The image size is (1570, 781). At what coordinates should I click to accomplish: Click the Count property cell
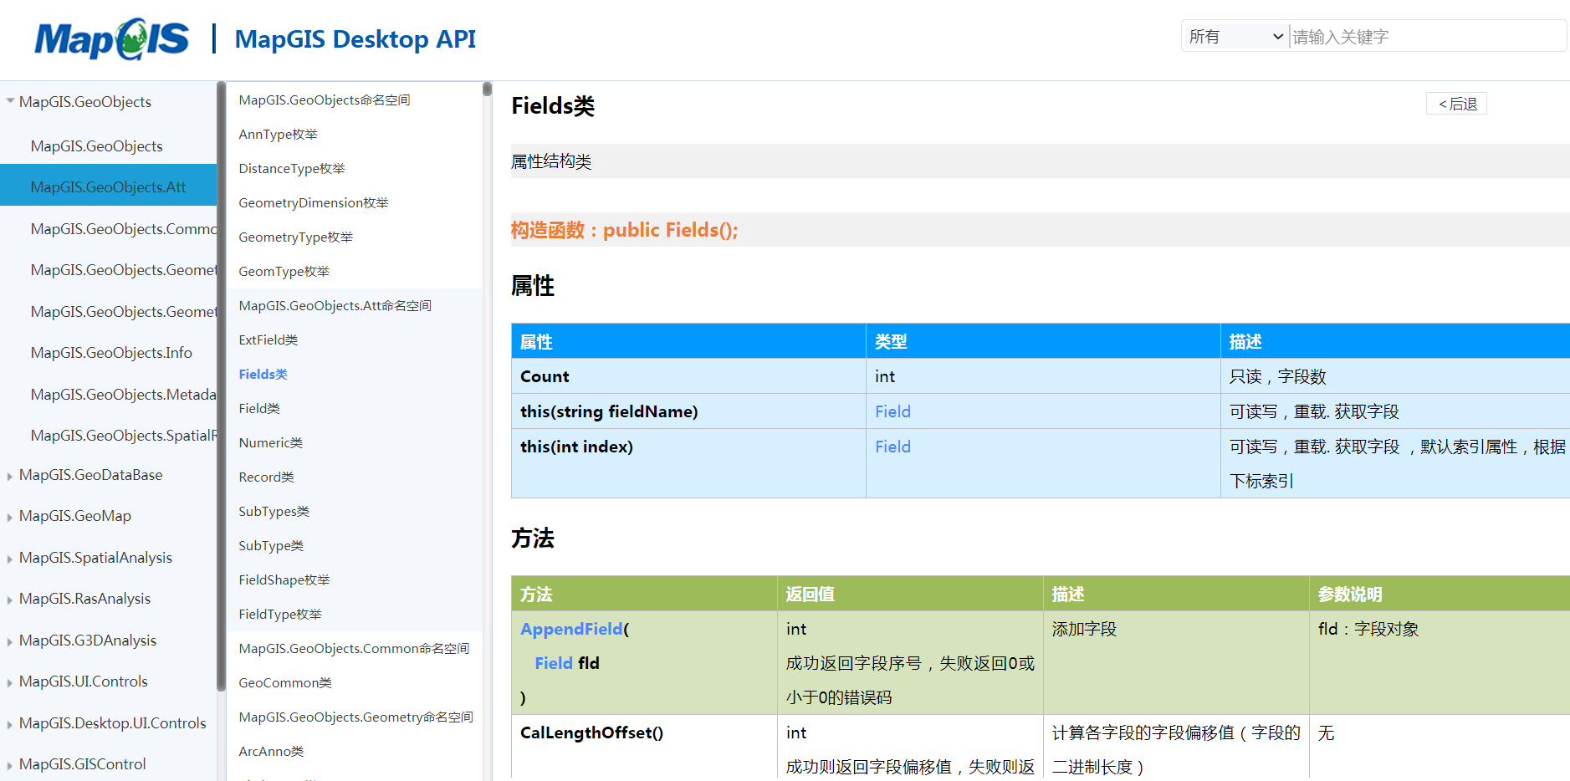(688, 376)
